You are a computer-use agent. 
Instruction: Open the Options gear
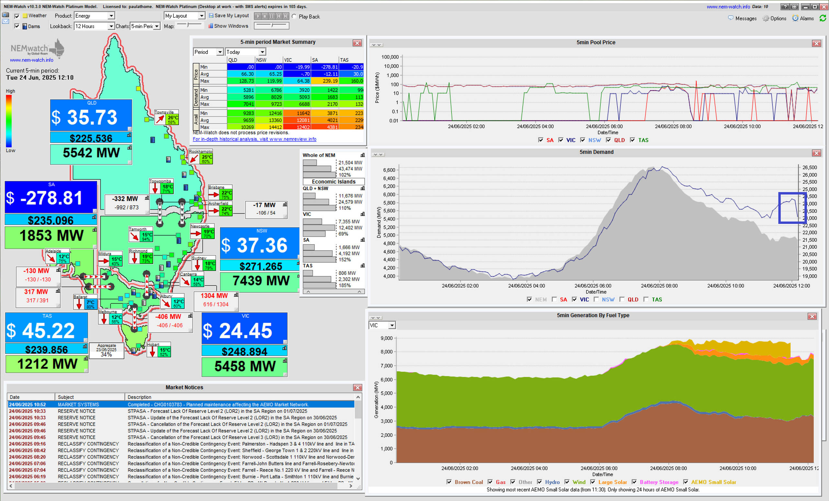point(775,18)
